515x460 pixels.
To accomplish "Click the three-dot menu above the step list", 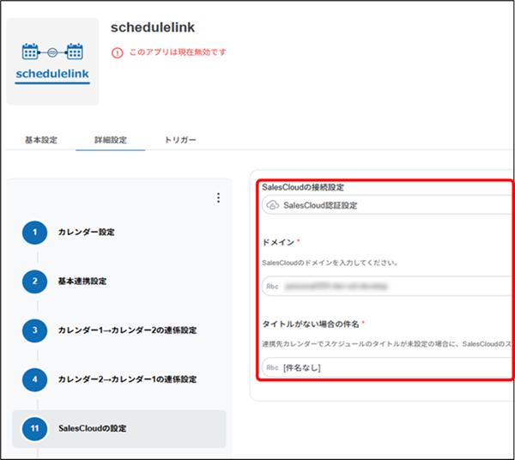I will pos(218,198).
